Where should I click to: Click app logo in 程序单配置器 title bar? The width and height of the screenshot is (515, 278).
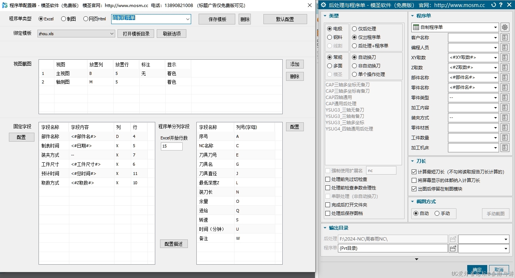pos(5,6)
